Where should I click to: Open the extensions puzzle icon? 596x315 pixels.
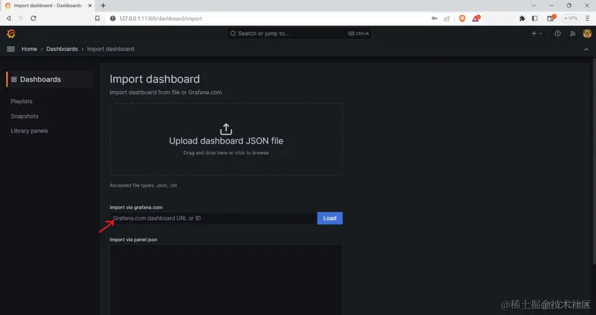pyautogui.click(x=522, y=18)
